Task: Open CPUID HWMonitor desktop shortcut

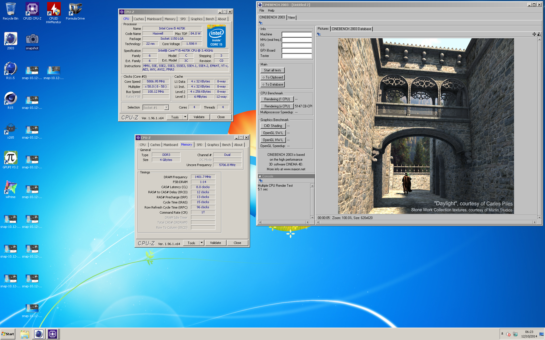Action: 53,13
